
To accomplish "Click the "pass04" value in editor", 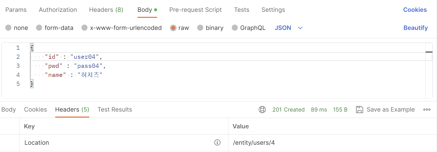I will tap(88, 66).
